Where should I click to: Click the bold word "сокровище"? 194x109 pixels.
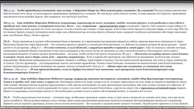[x=89, y=26]
